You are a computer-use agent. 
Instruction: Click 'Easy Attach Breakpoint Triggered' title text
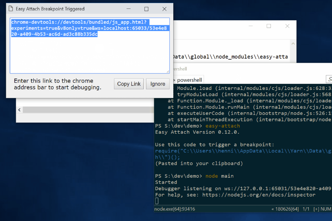click(x=50, y=9)
